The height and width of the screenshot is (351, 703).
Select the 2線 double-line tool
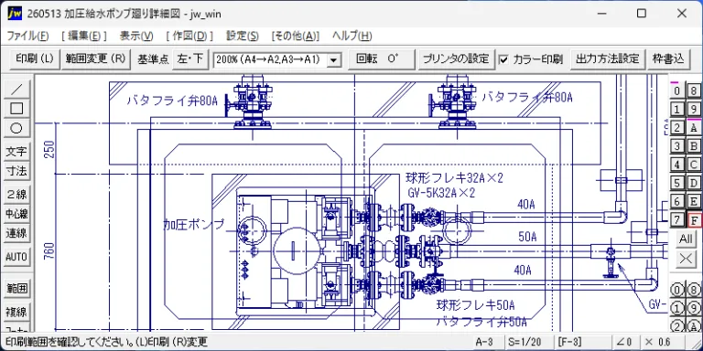pos(16,195)
